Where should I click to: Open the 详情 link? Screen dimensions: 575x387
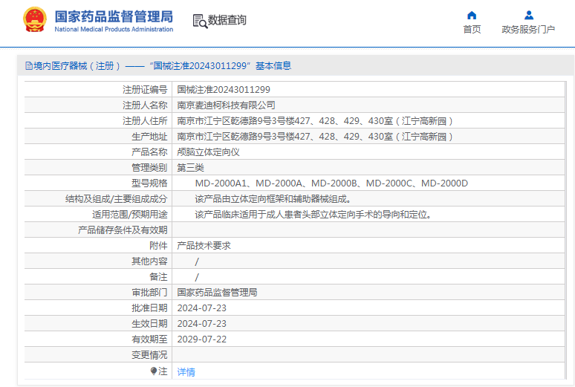186,372
